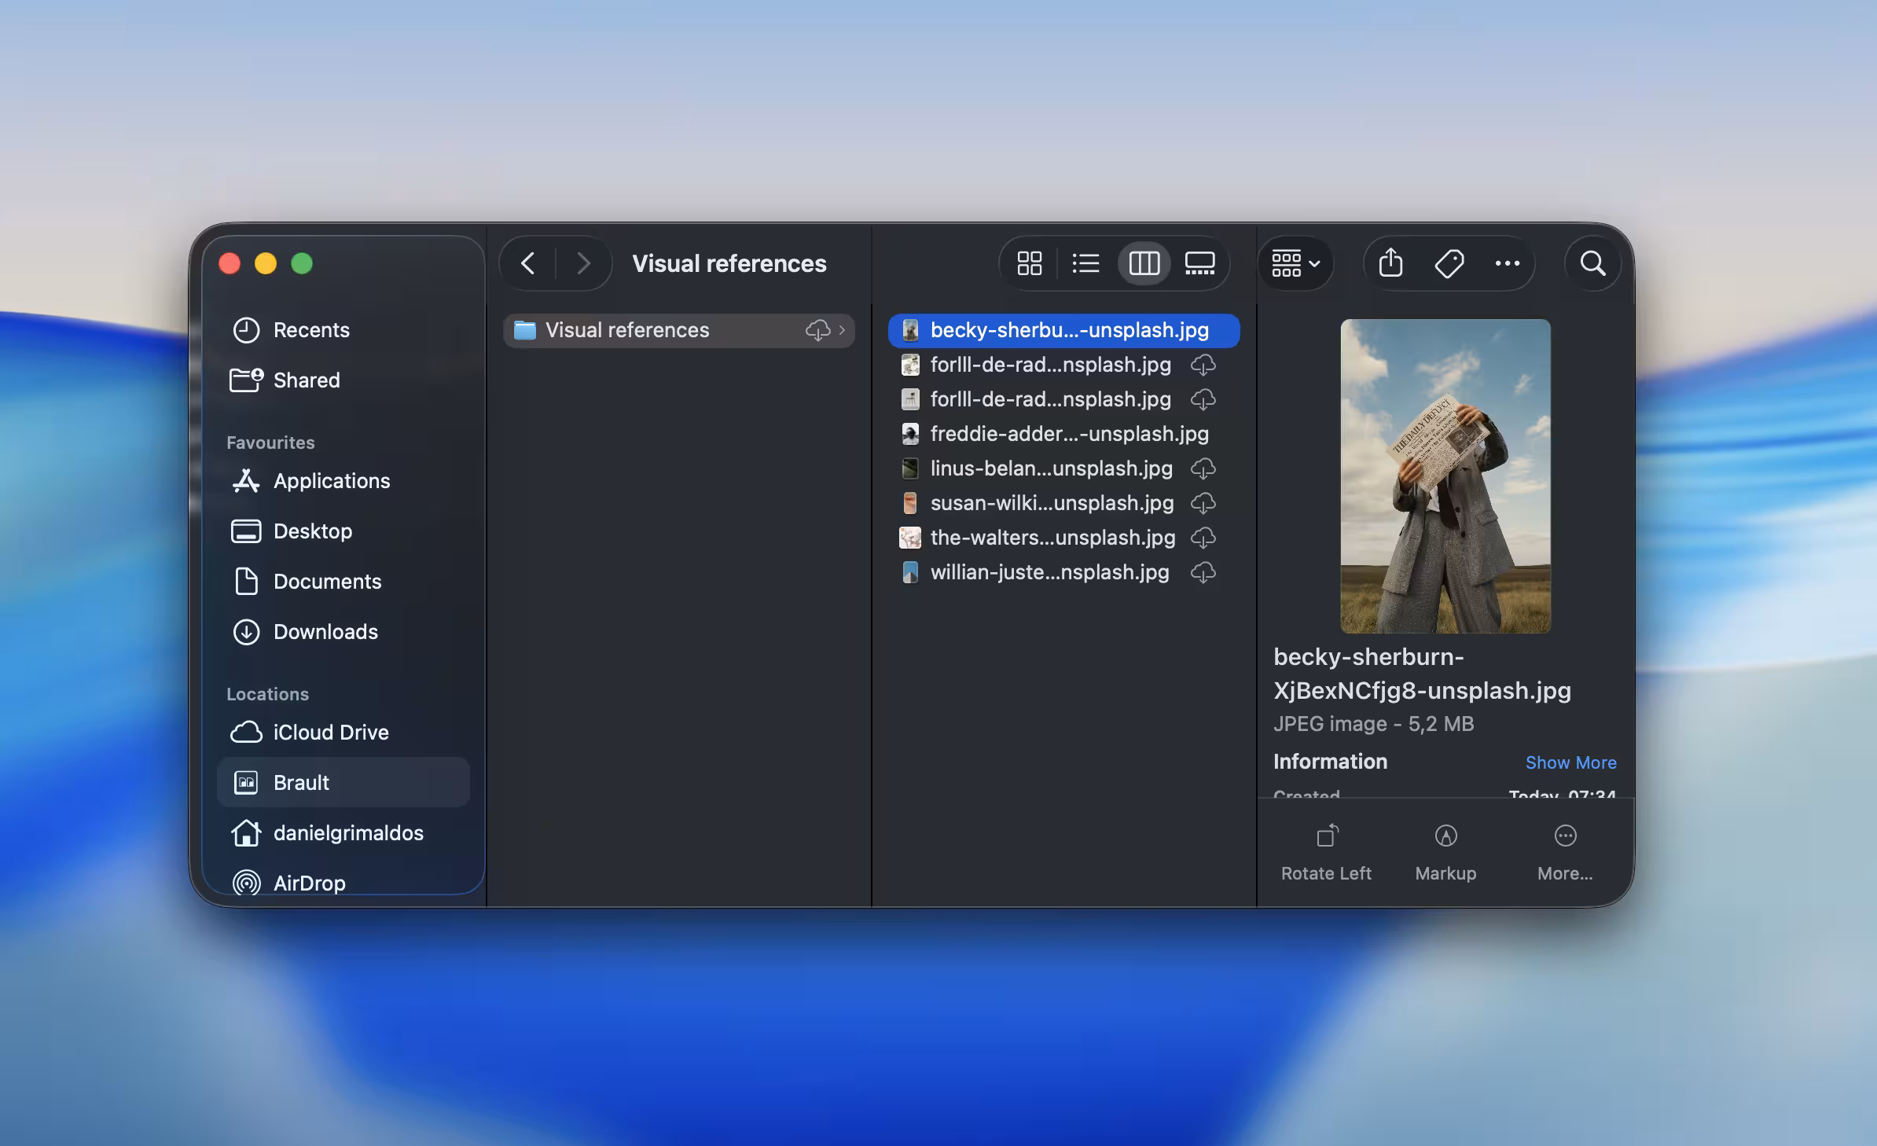Open Downloads in the sidebar

pyautogui.click(x=343, y=632)
